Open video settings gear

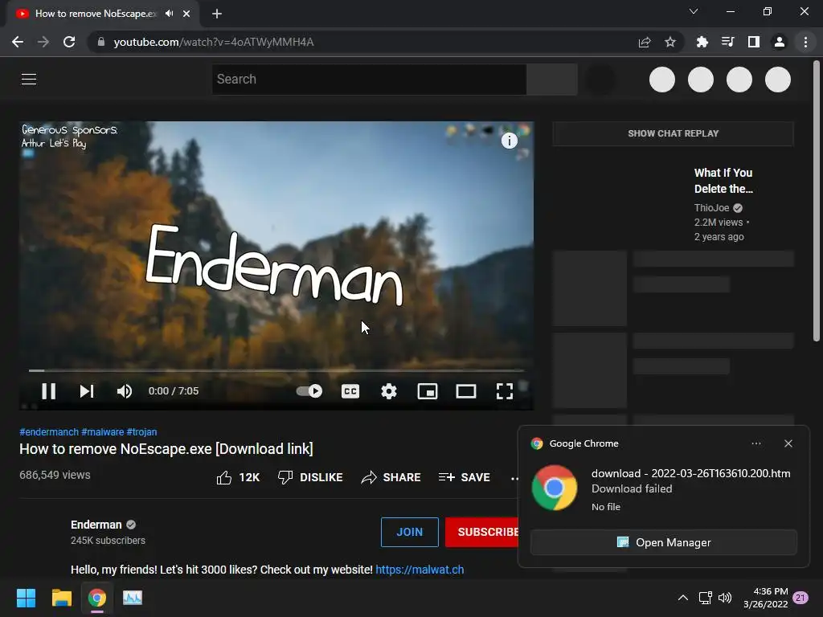[x=389, y=391]
